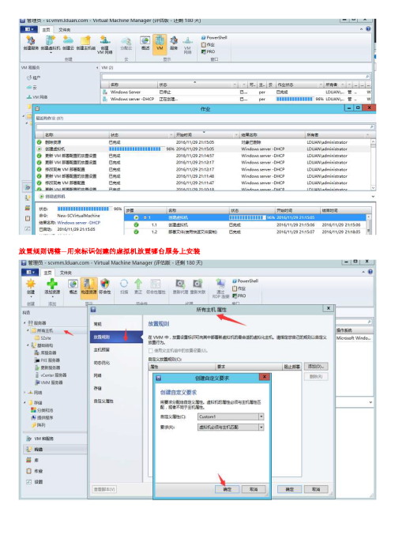This screenshot has width=395, height=535.
Task: Click 添加 button beside rules list
Action: click(316, 367)
